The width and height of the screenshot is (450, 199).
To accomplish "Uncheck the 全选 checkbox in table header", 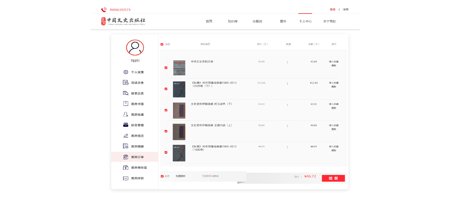I will pos(162,44).
